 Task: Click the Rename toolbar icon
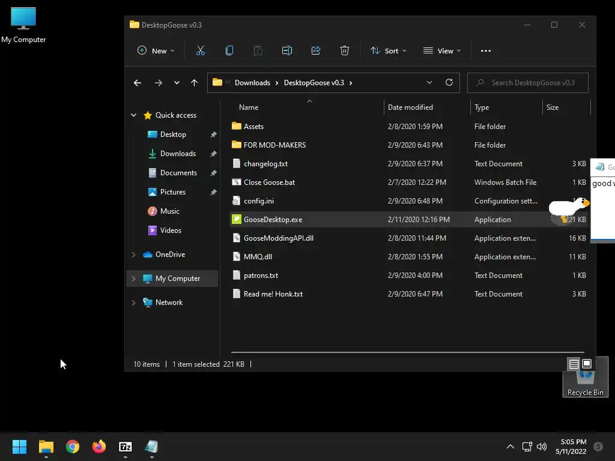click(287, 50)
